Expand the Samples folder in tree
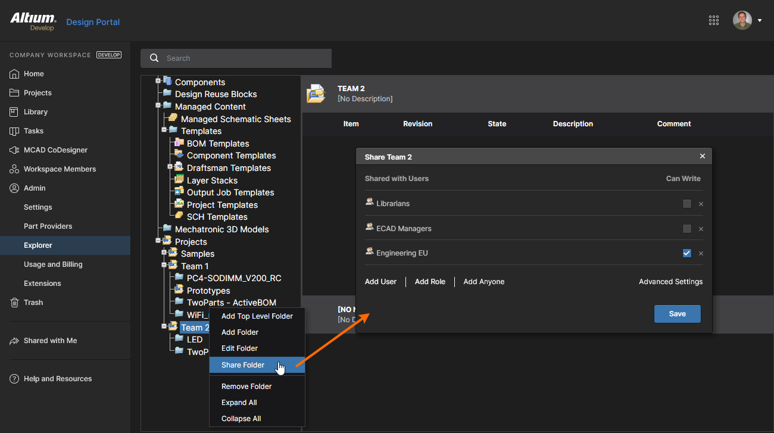774x433 pixels. click(164, 253)
